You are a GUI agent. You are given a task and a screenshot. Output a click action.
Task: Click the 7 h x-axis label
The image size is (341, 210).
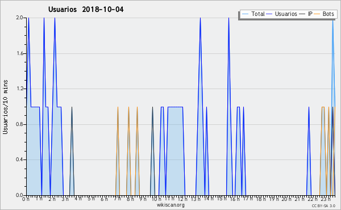[117, 199]
